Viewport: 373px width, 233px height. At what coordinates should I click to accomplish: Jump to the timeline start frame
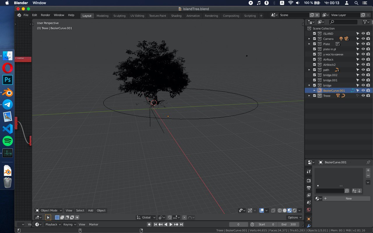(x=155, y=224)
